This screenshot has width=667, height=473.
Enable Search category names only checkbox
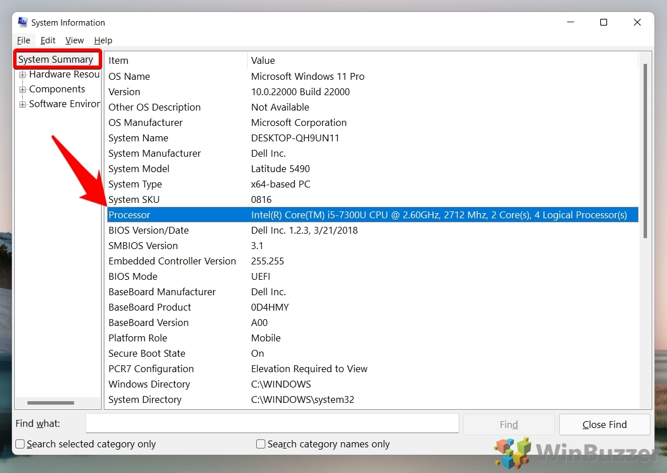click(x=261, y=444)
